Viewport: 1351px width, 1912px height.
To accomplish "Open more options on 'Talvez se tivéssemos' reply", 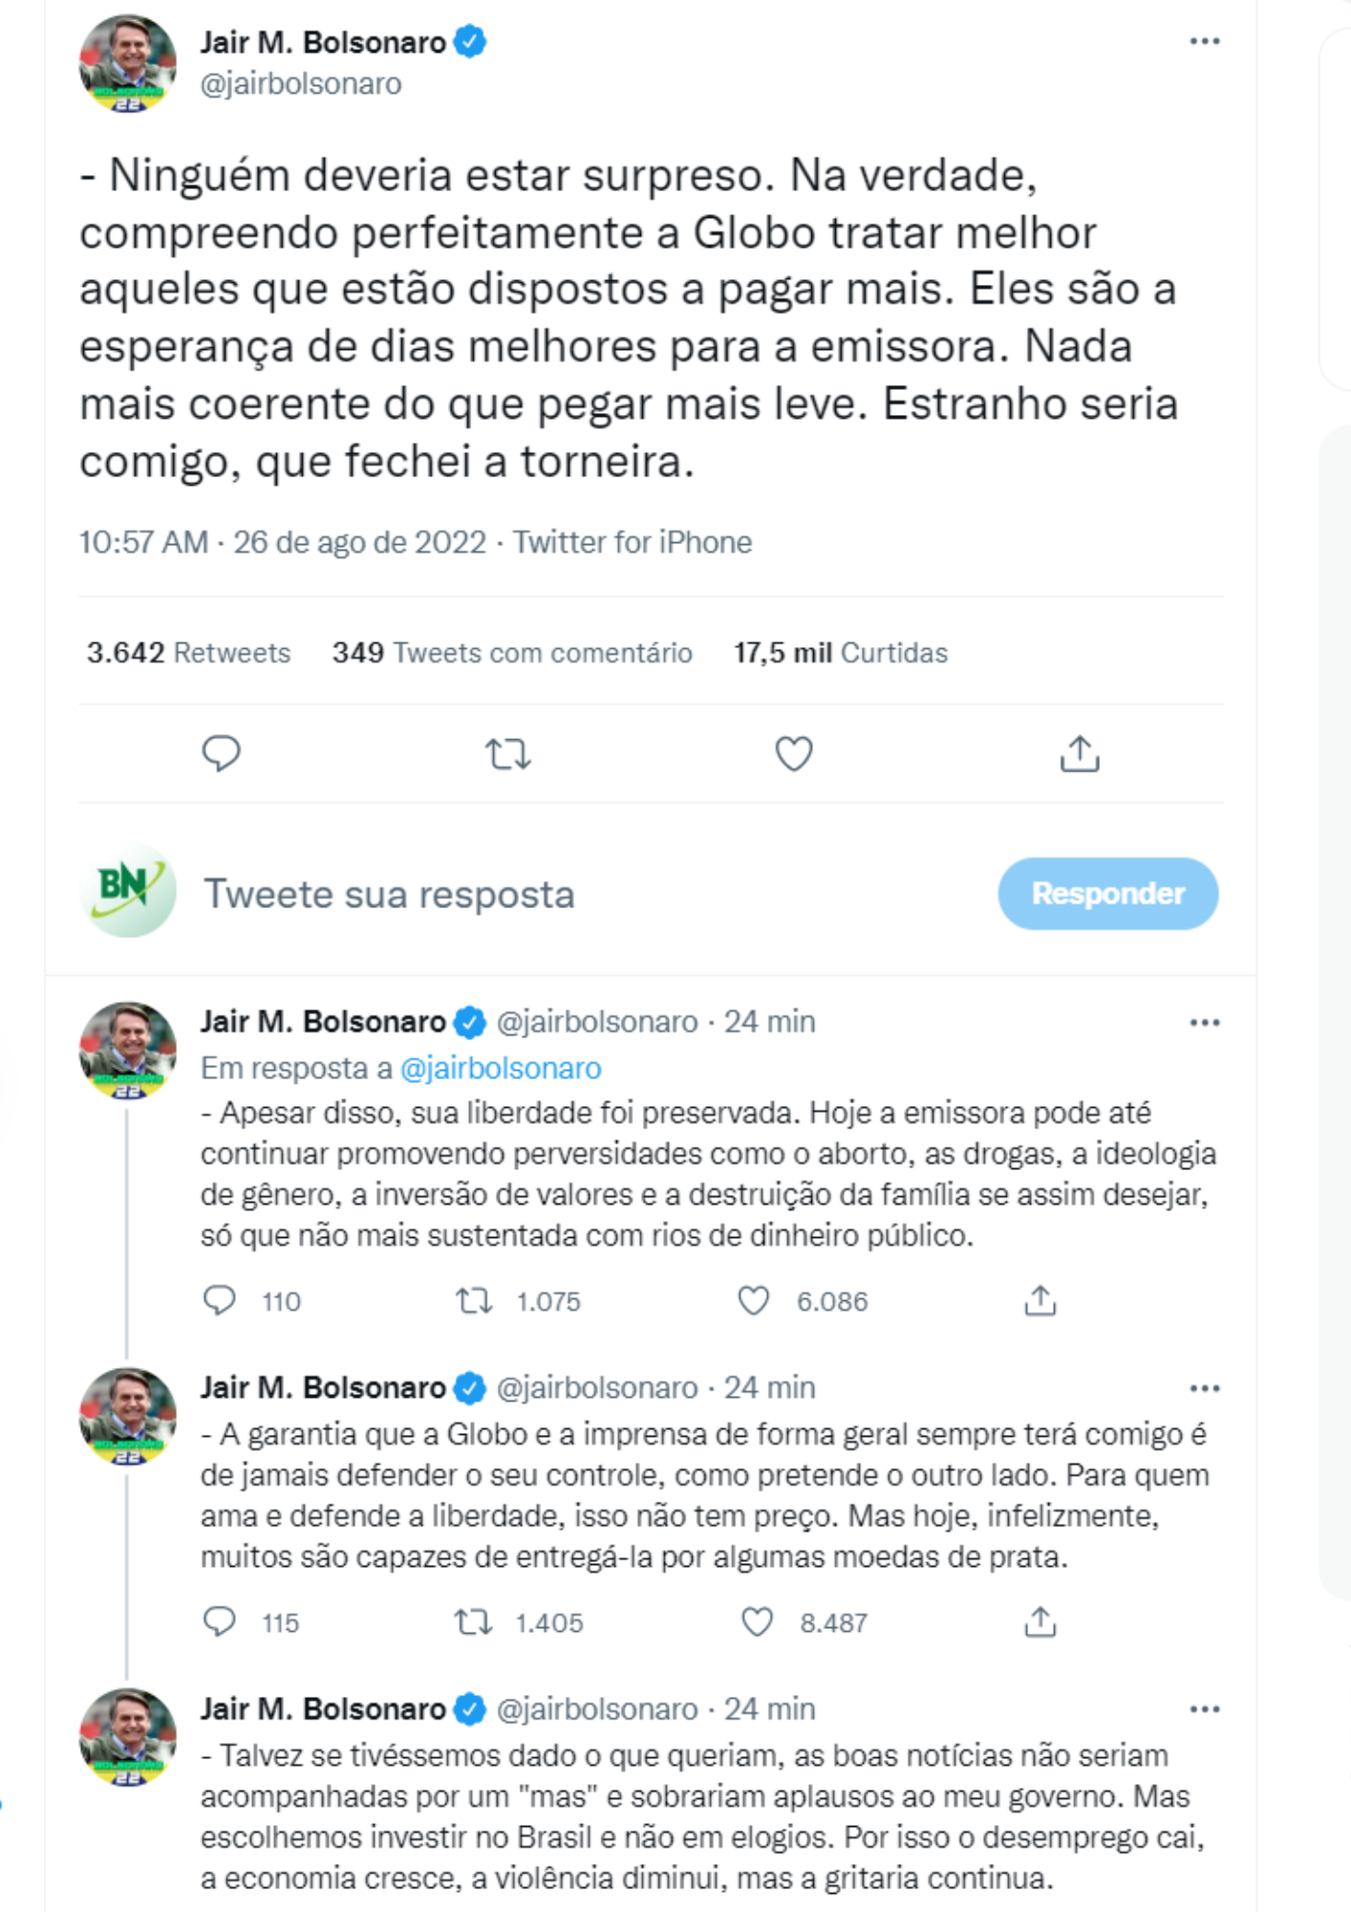I will [x=1204, y=1709].
